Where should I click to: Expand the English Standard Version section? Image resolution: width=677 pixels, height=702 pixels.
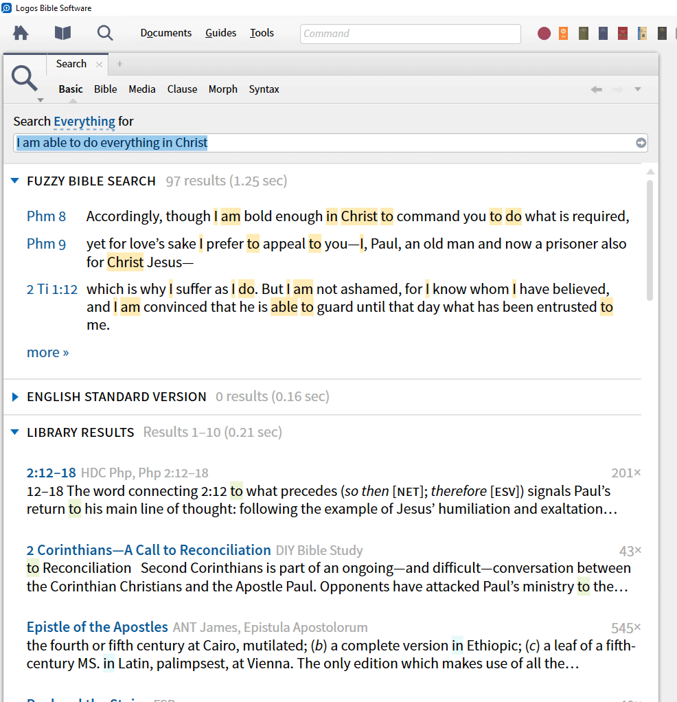pos(15,396)
